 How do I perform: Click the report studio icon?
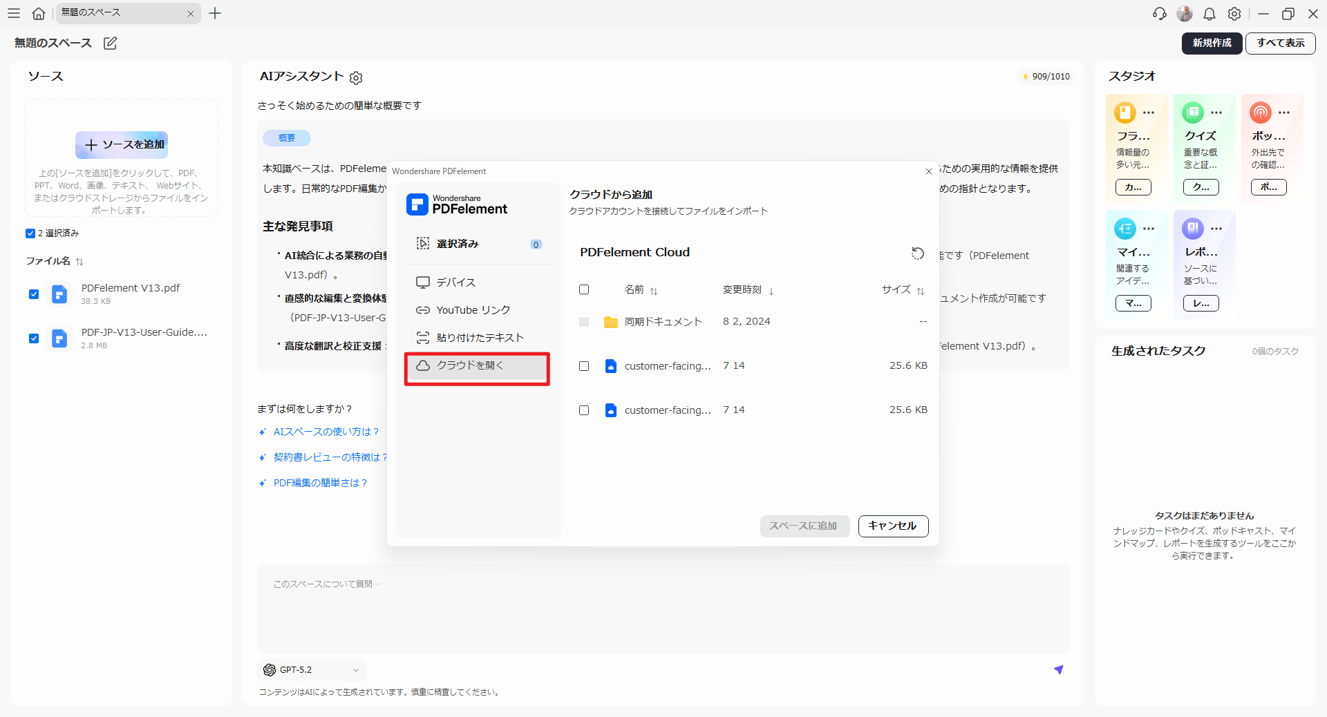[x=1193, y=228]
